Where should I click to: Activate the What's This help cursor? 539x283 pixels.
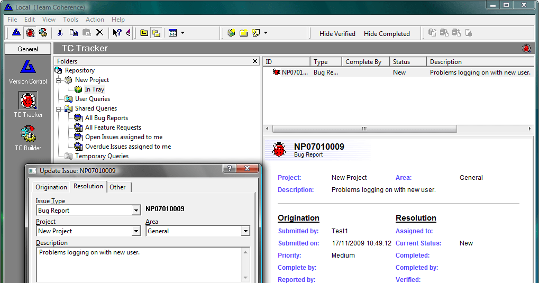point(117,33)
